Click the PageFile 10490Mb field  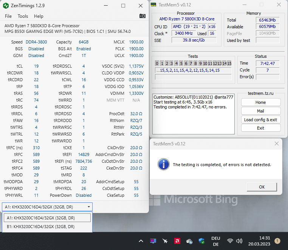268,33
